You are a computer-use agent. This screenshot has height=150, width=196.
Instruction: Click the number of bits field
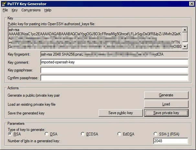[170, 141]
